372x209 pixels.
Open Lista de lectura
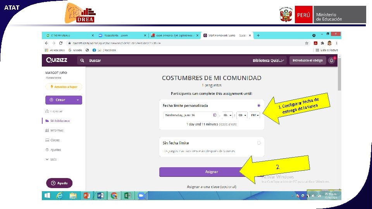[327, 50]
